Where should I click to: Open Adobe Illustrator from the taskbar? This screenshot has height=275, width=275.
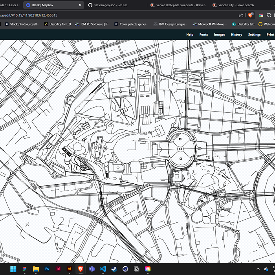tap(70, 269)
